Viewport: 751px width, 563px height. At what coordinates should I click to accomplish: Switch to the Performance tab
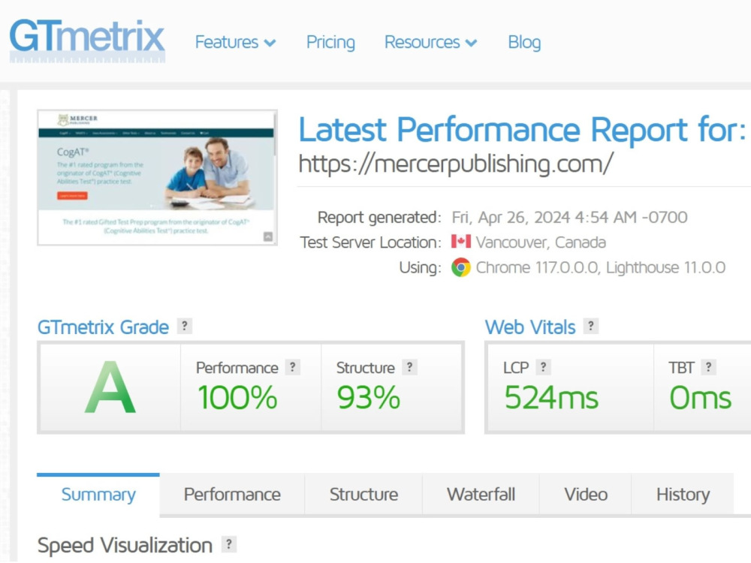click(x=232, y=495)
